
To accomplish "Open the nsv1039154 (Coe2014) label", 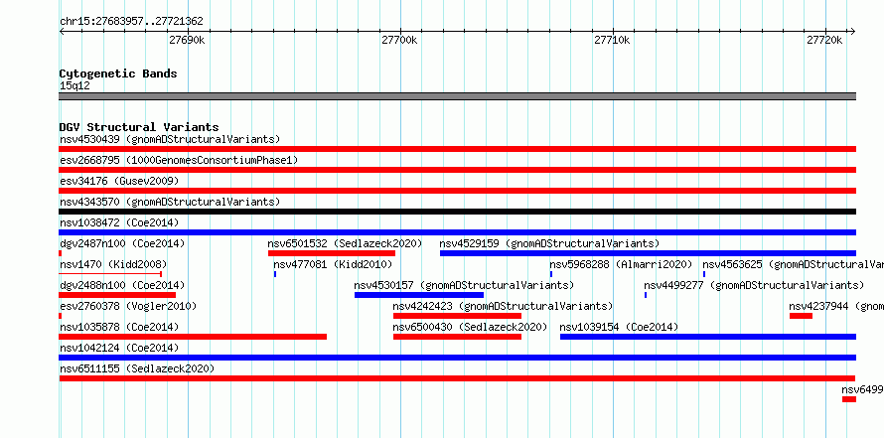I will [x=619, y=327].
